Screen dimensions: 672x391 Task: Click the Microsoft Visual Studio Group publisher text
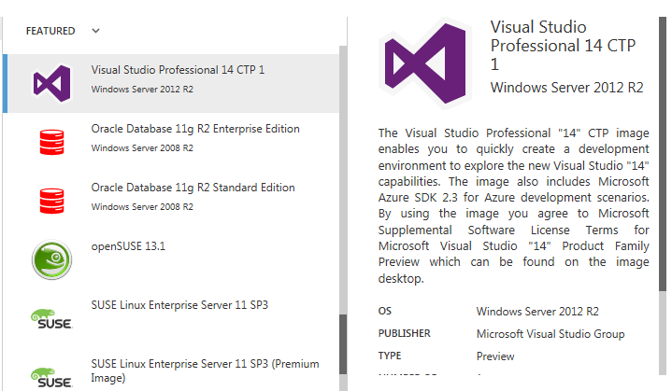550,334
